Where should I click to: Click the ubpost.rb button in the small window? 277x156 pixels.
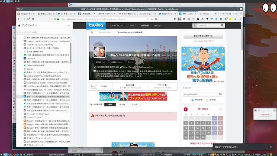[264, 114]
